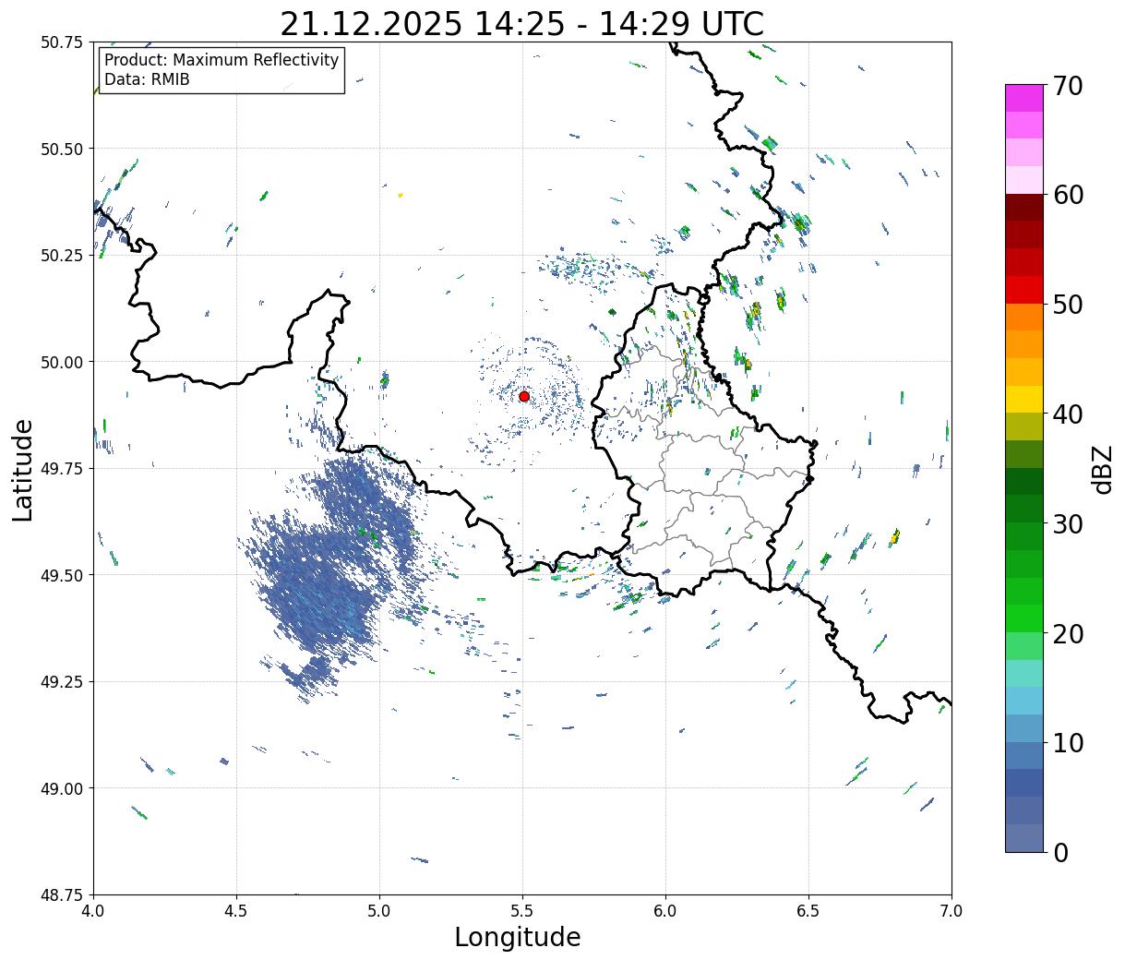This screenshot has height=960, width=1125.
Task: Pick the bright green swatch above 20 dBZ
Action: click(x=1024, y=618)
